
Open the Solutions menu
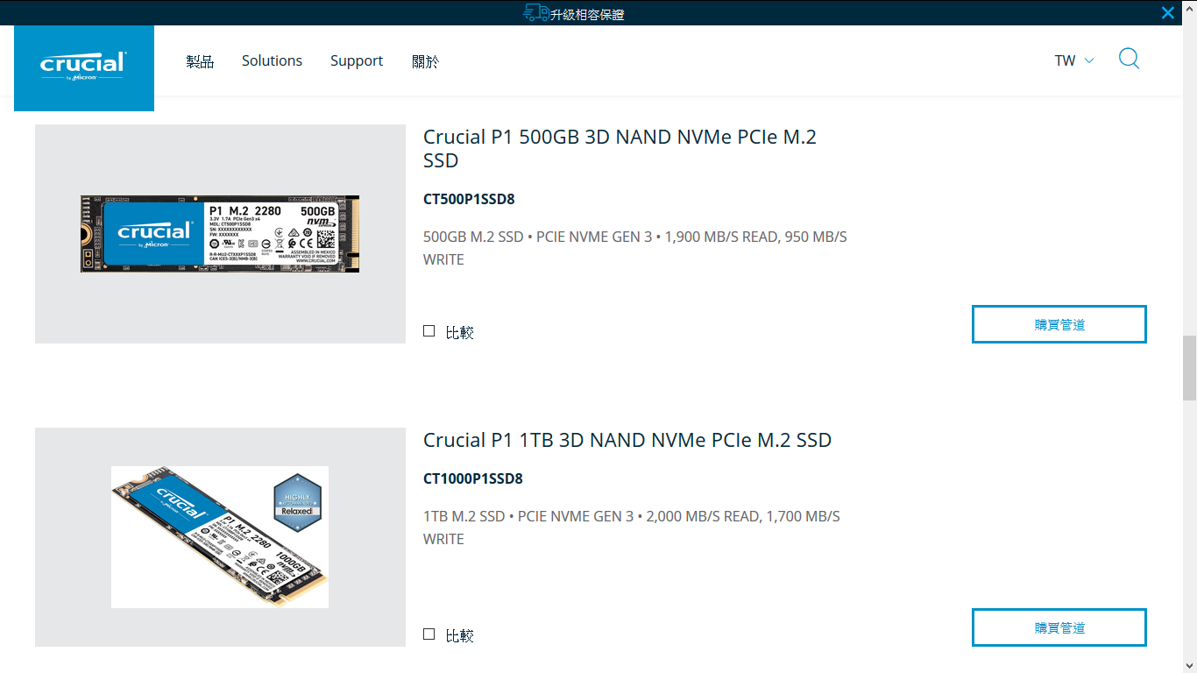(x=272, y=60)
